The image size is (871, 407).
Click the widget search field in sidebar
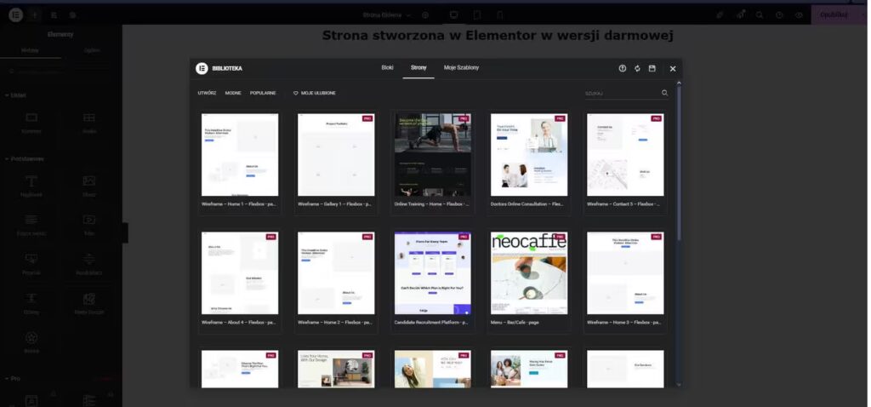[x=61, y=72]
